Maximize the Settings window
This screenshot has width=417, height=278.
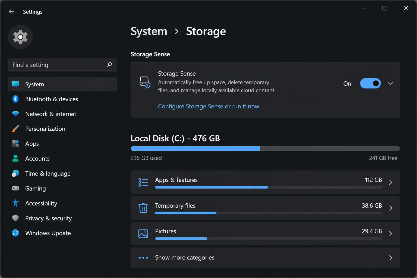(x=385, y=8)
